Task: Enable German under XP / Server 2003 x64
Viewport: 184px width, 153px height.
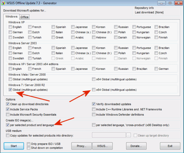Action: 156,68
